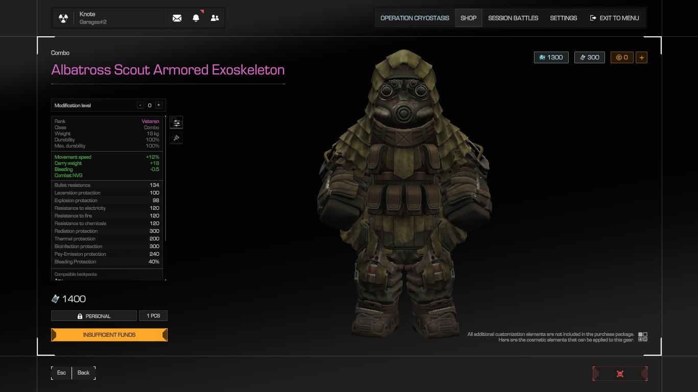Click the 1300 currency balance
Screen dimensions: 698x392
click(551, 57)
